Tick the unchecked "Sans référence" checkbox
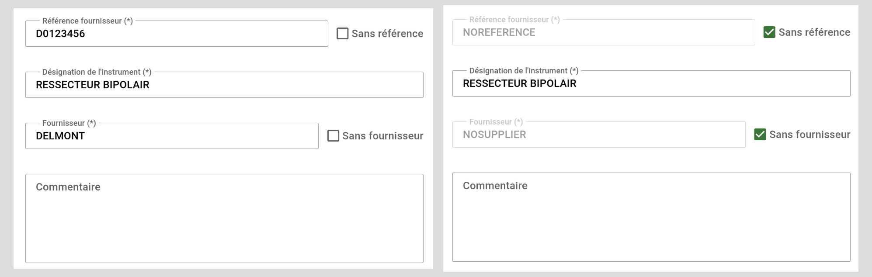The height and width of the screenshot is (277, 872). pyautogui.click(x=343, y=34)
